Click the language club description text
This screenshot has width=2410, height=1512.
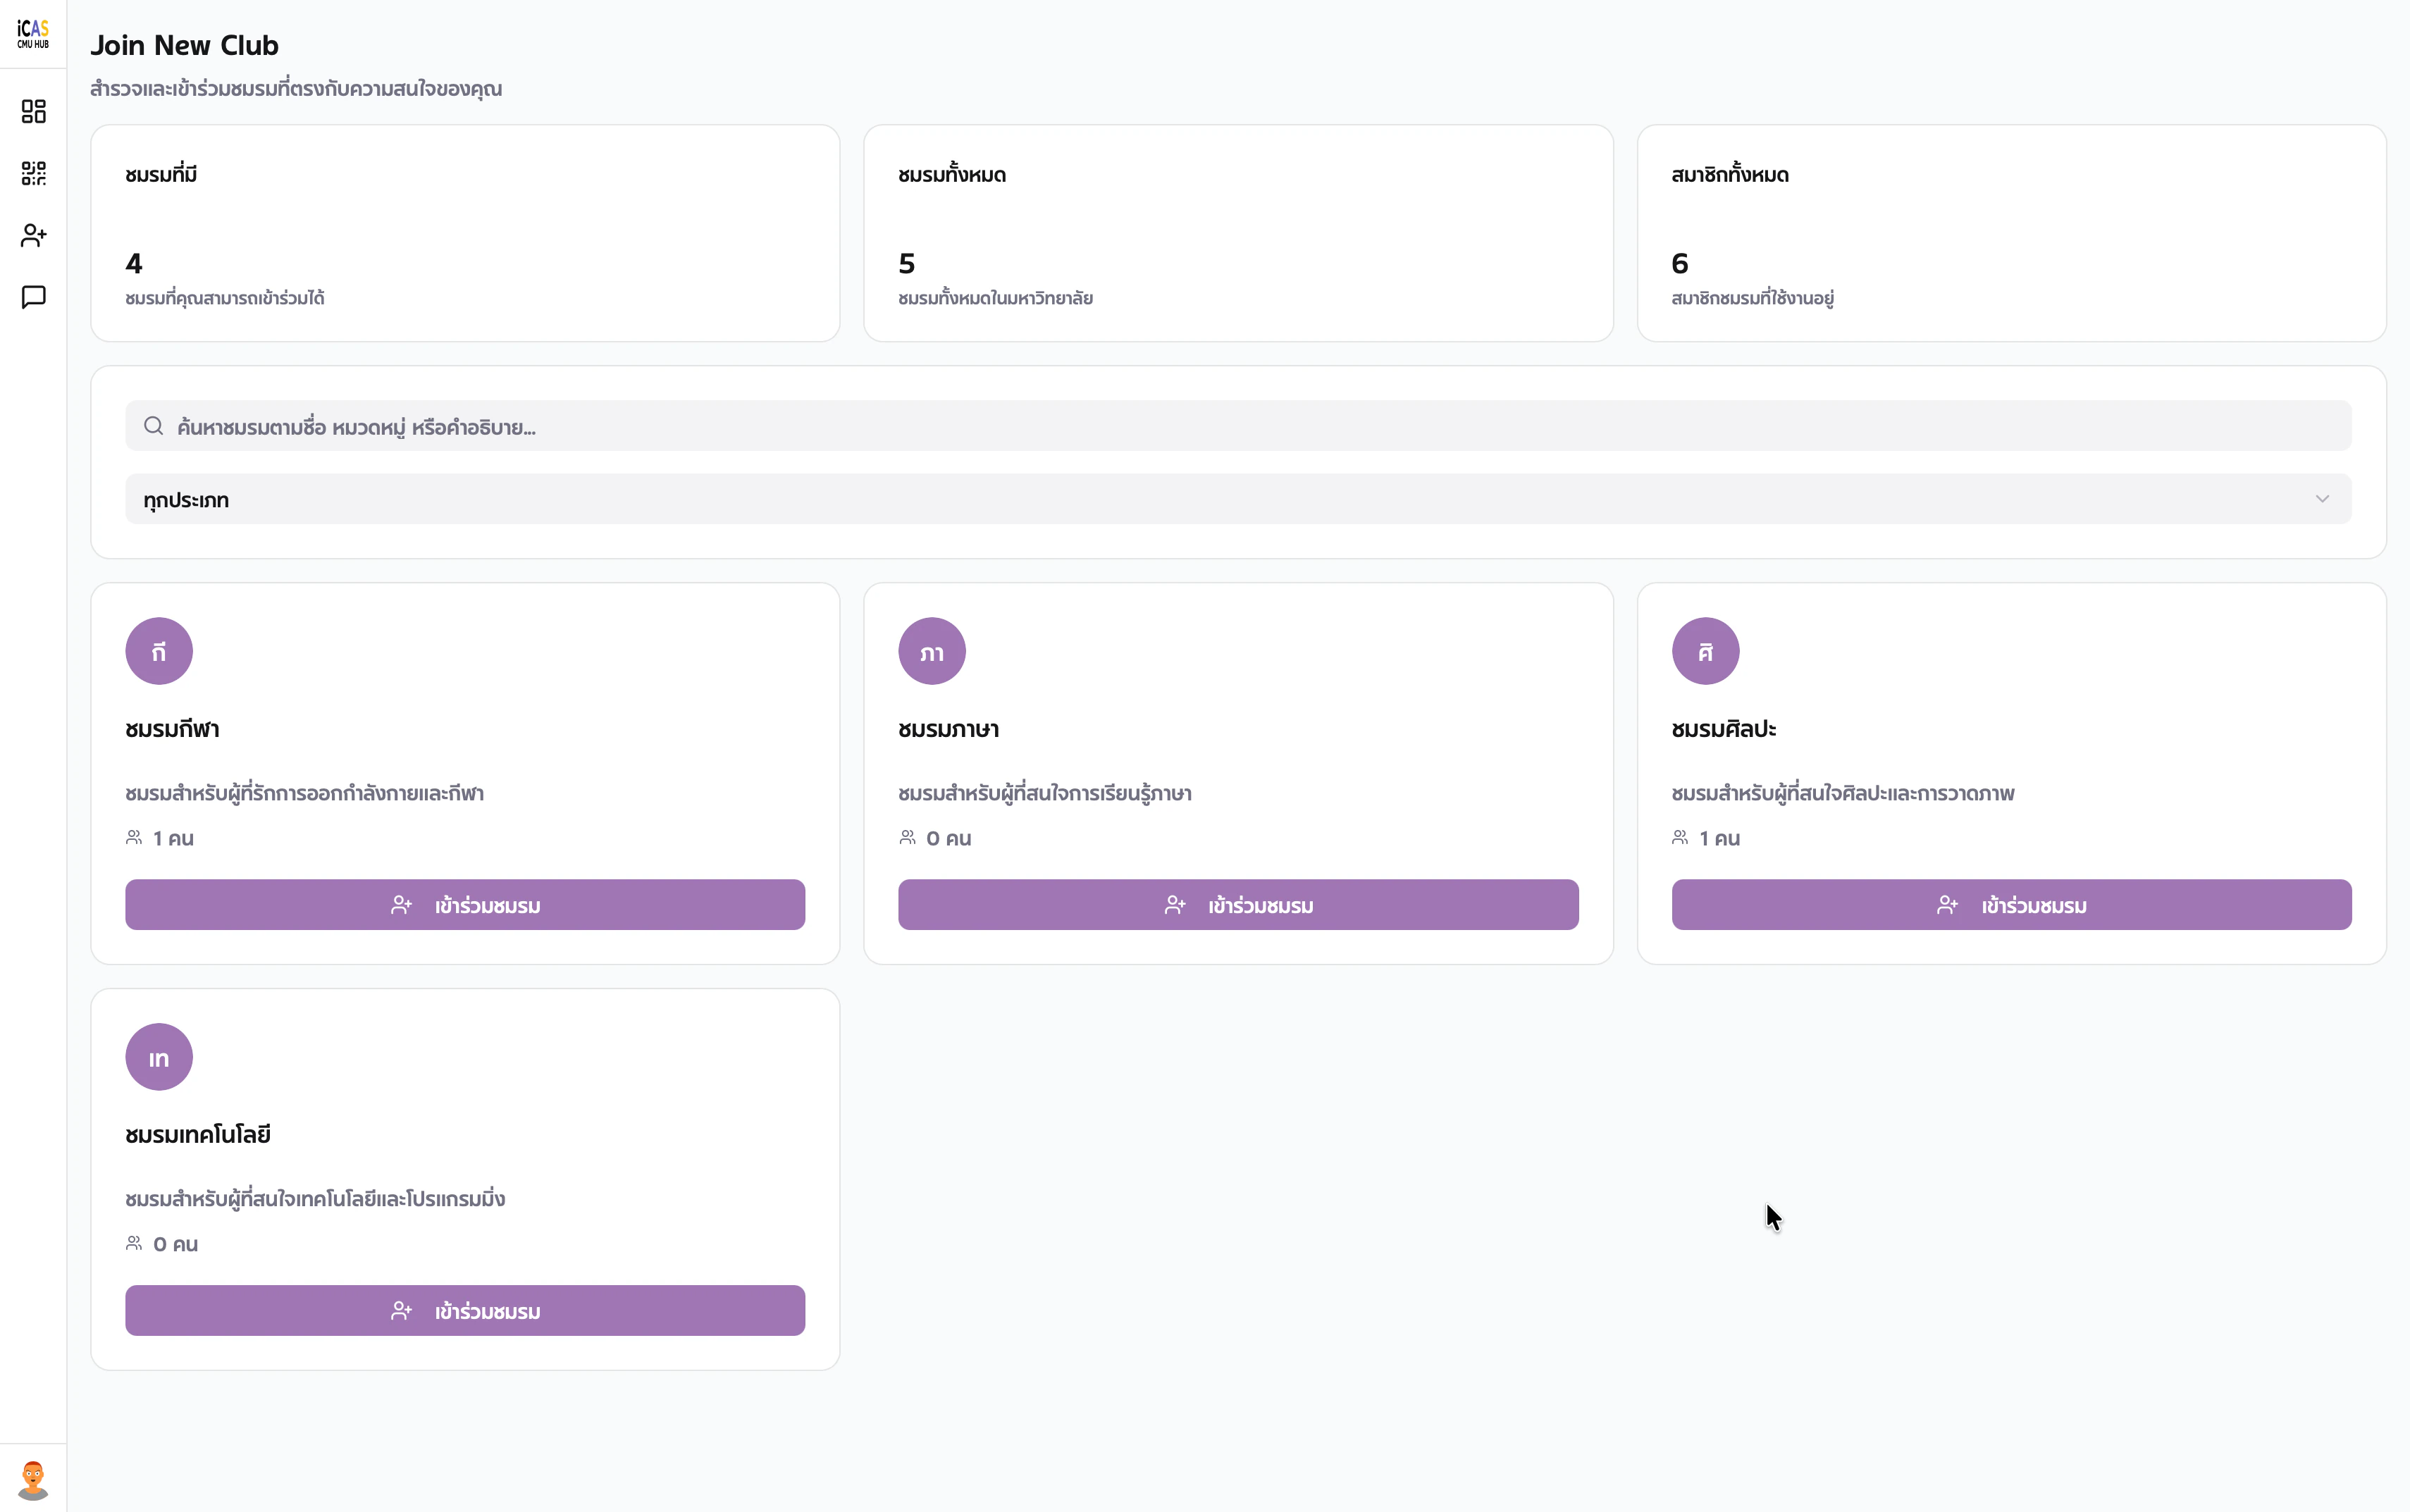pos(1045,793)
